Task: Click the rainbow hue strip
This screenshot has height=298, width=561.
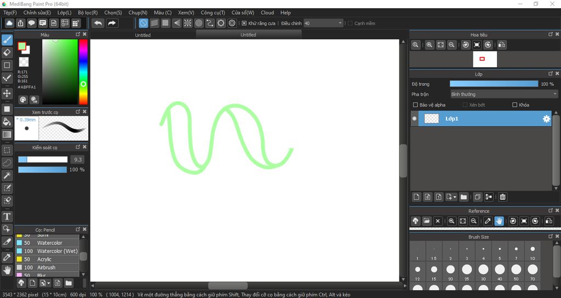Action: tap(83, 72)
